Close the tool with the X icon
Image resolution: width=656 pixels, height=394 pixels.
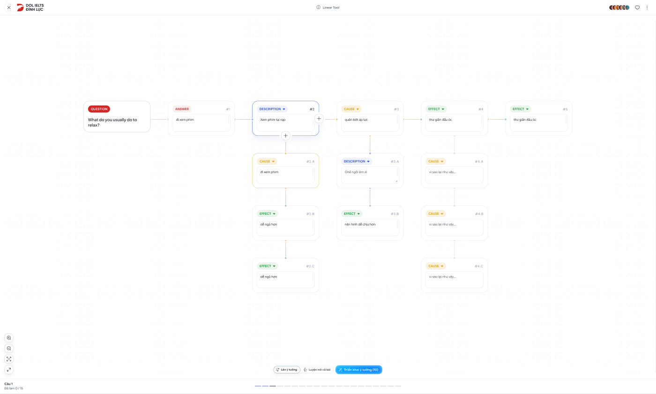point(9,7)
